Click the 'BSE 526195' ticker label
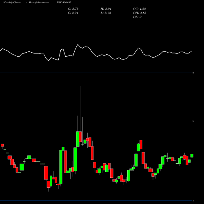 click(x=64, y=2)
